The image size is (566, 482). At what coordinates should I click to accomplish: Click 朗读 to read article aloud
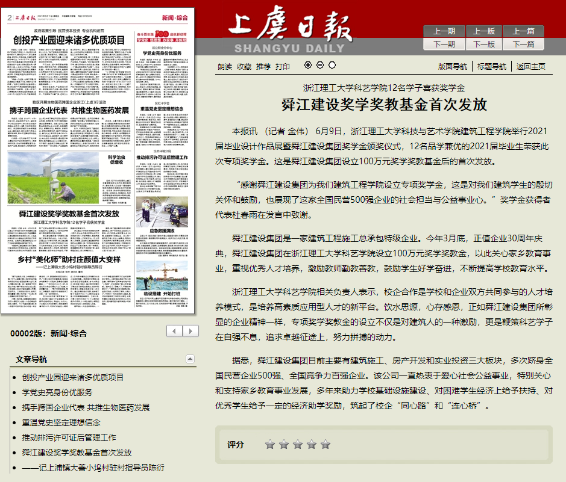pos(225,66)
